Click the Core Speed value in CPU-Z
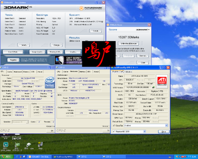This screenshot has height=159, width=198. [19, 107]
